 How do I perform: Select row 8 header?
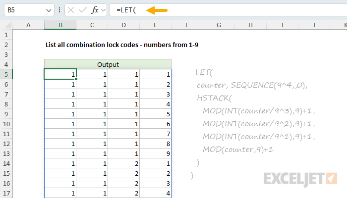[x=6, y=104]
